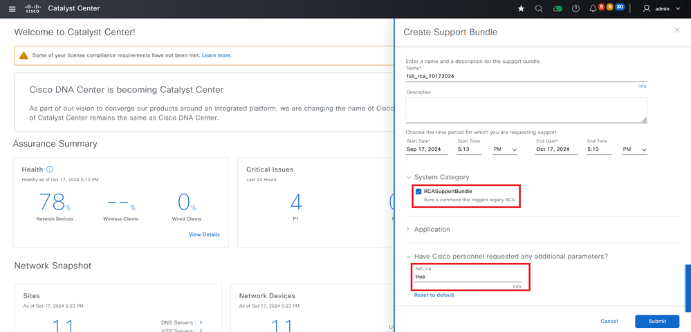Click the blue 30 notification badge
Screen dimensions: 691x332
pos(620,7)
